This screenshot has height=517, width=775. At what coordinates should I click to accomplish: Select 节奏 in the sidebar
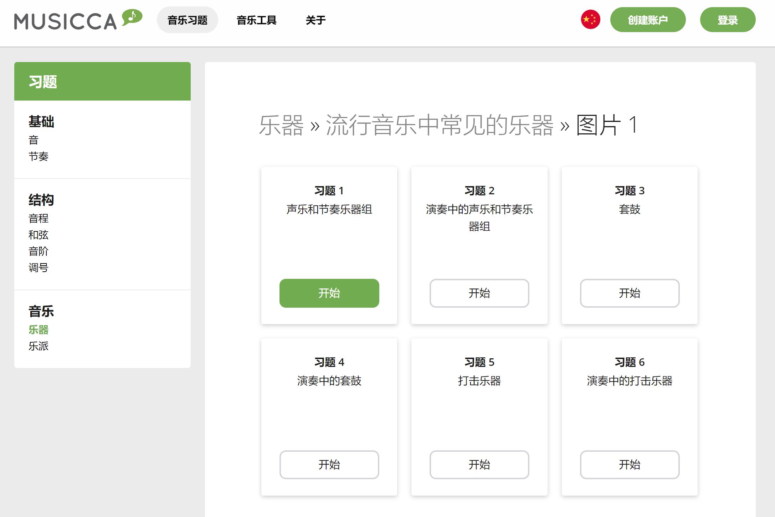click(39, 157)
